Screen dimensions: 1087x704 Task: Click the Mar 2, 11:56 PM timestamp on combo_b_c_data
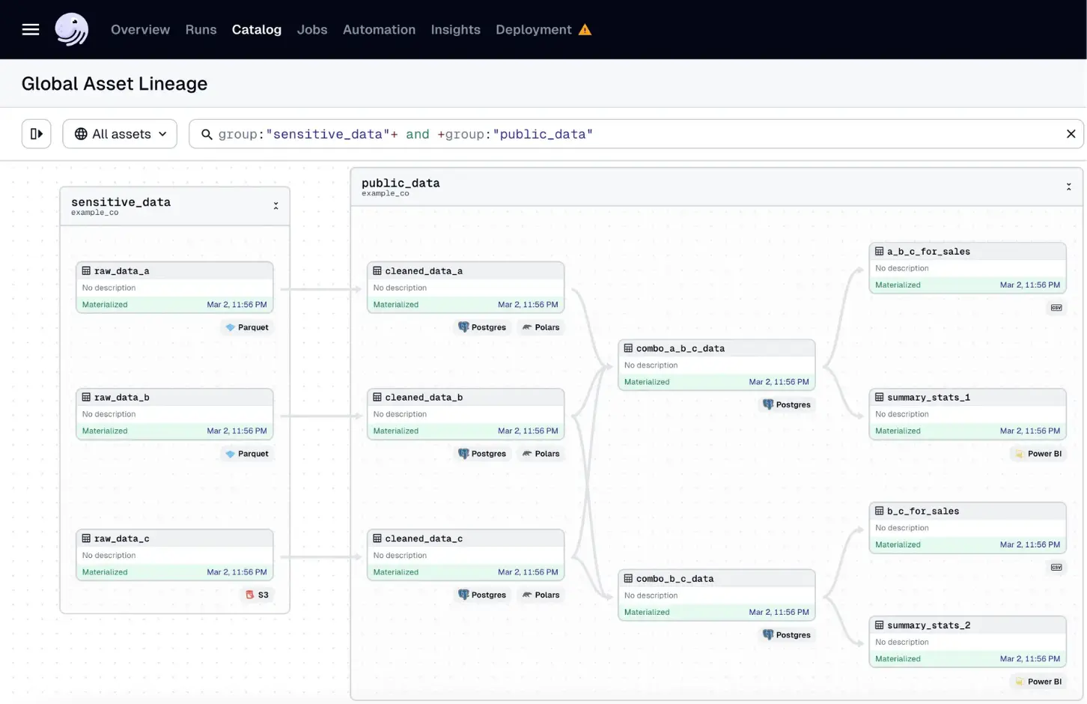click(779, 613)
